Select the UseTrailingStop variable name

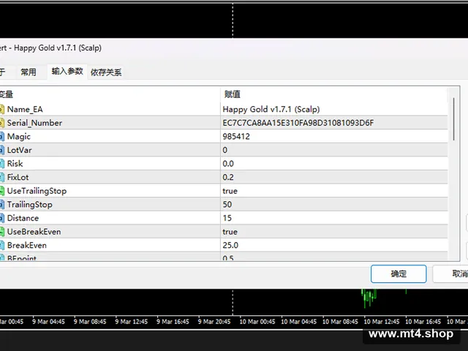[x=37, y=191]
